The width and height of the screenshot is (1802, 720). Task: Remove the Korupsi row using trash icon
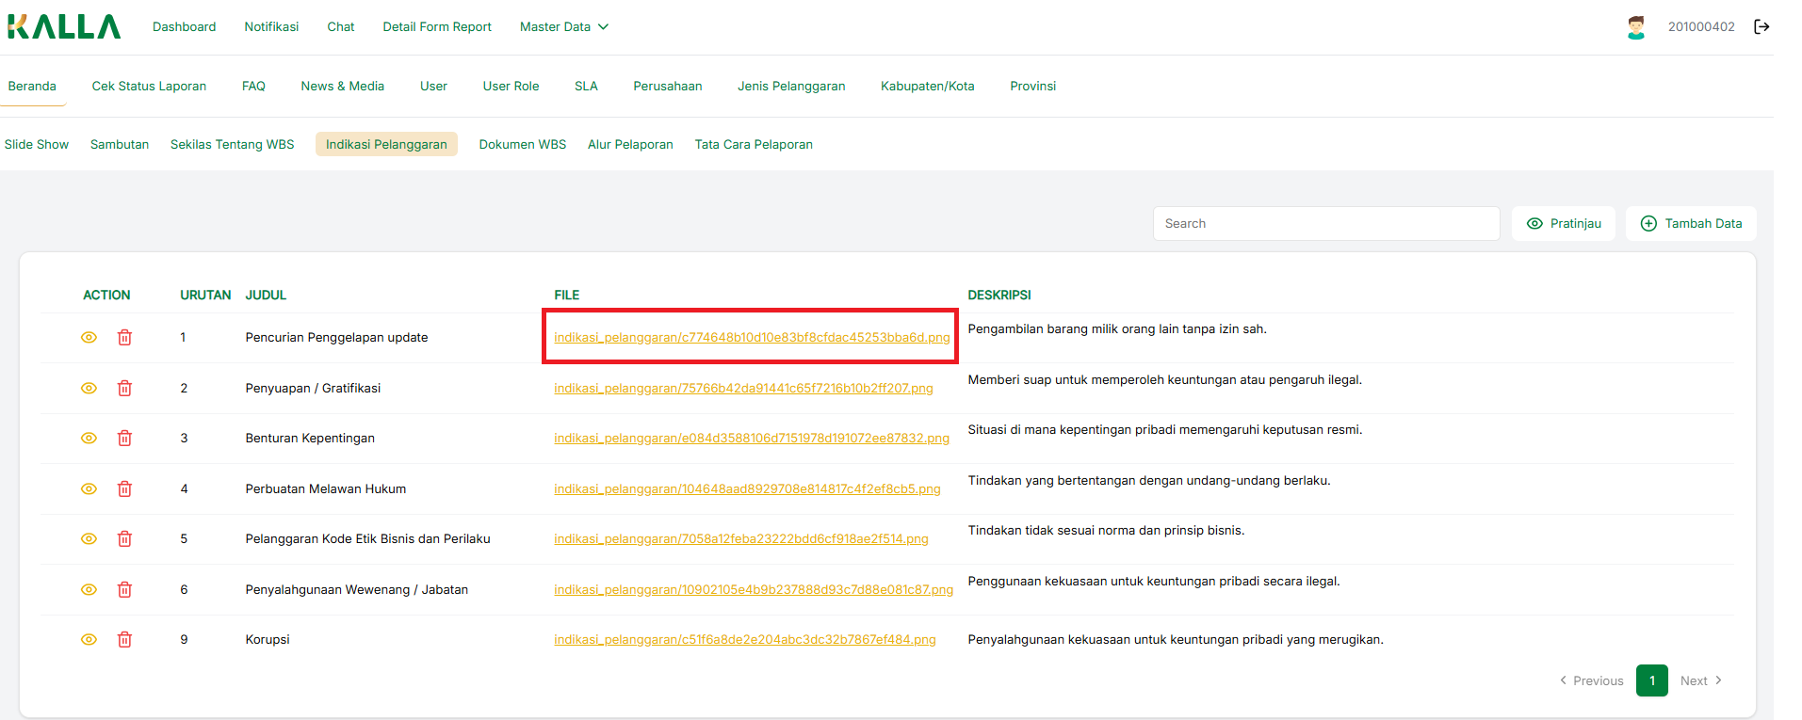click(124, 639)
